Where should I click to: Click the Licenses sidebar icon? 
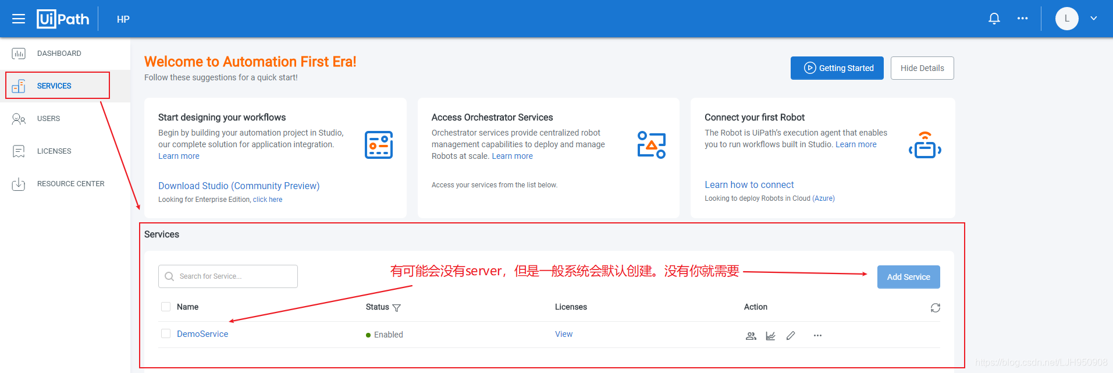19,151
